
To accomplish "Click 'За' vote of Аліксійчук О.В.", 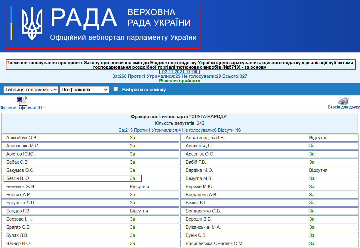I will (132, 138).
